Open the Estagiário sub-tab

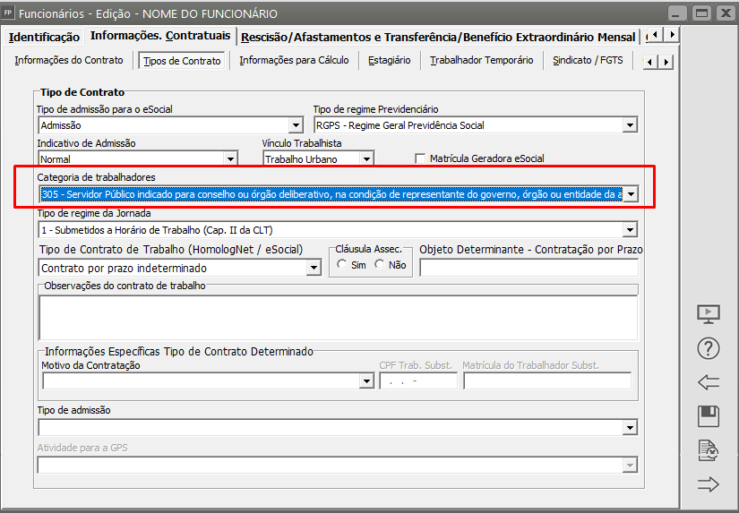pyautogui.click(x=389, y=61)
